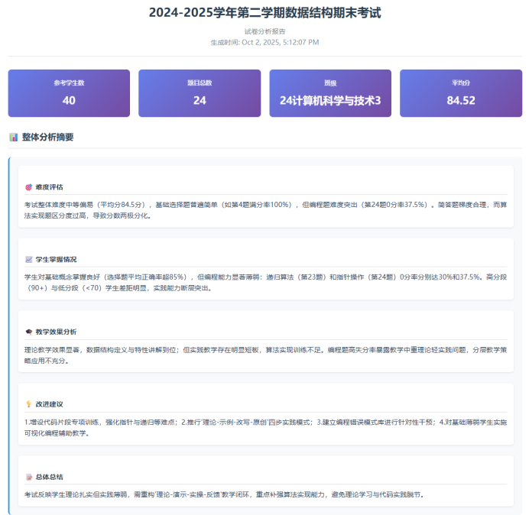The width and height of the screenshot is (529, 515).
Task: Click the bar chart icon beside 整体分析摘要
Action: pyautogui.click(x=14, y=138)
